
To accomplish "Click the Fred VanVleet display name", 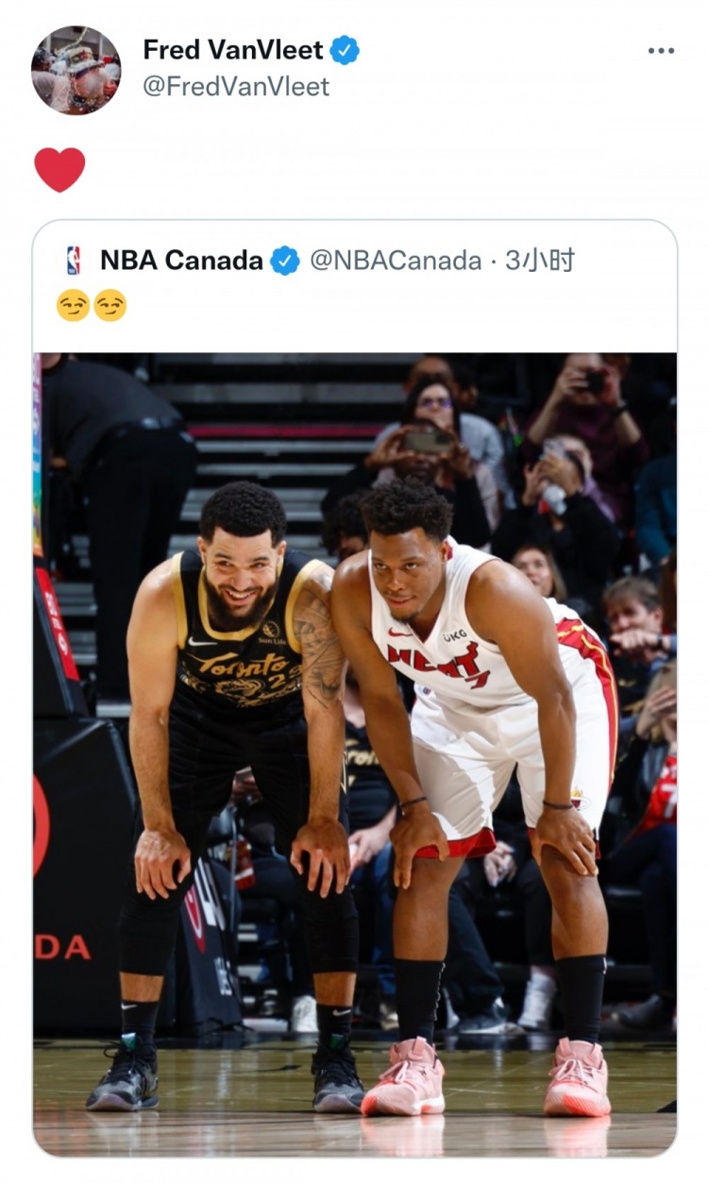I will [233, 50].
